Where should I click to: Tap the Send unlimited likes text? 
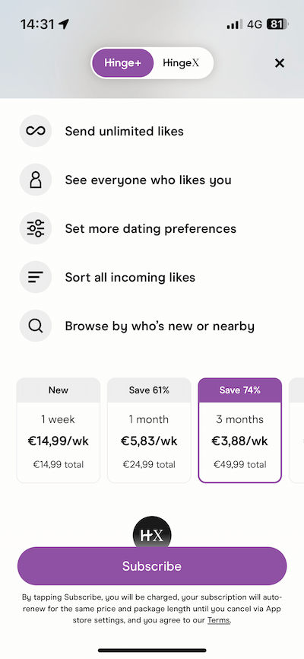click(125, 131)
